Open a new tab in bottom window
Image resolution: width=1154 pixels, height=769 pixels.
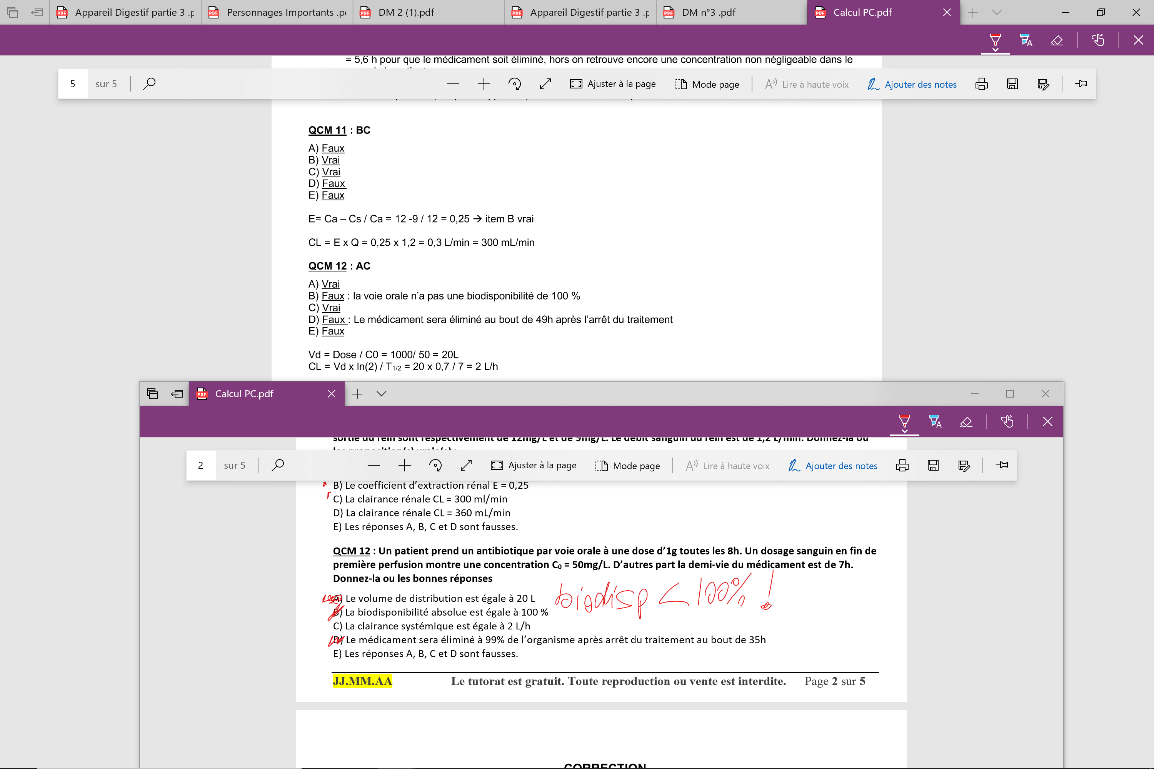[357, 394]
